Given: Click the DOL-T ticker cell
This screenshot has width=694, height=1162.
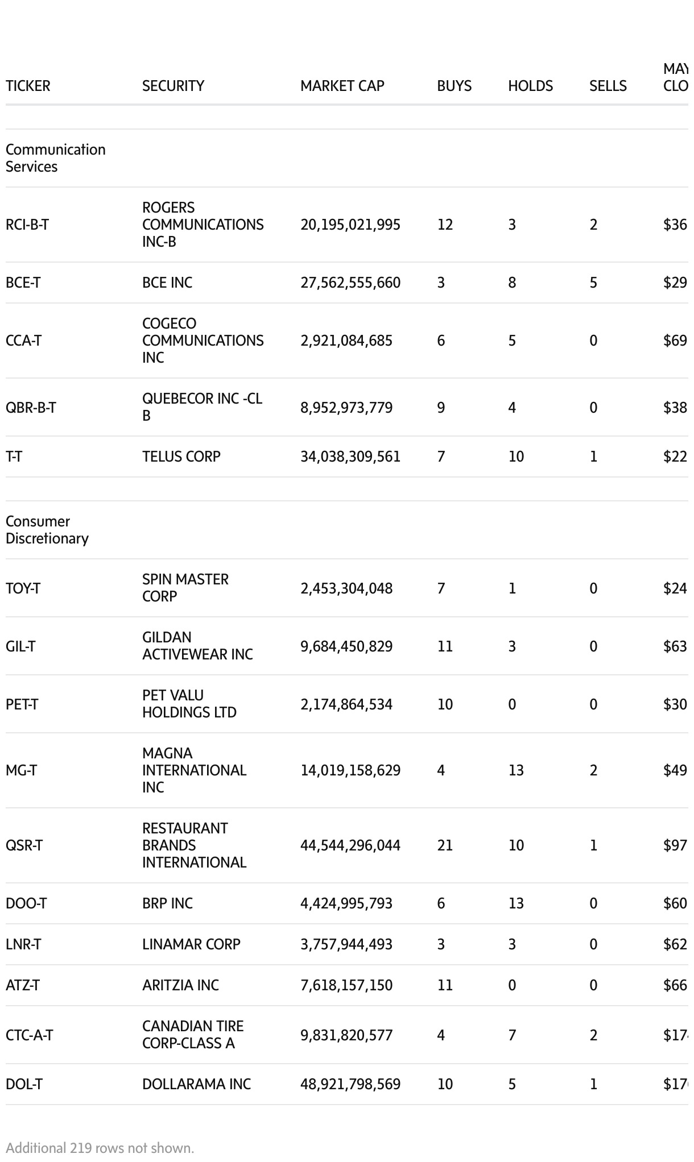Looking at the screenshot, I should coord(24,1084).
